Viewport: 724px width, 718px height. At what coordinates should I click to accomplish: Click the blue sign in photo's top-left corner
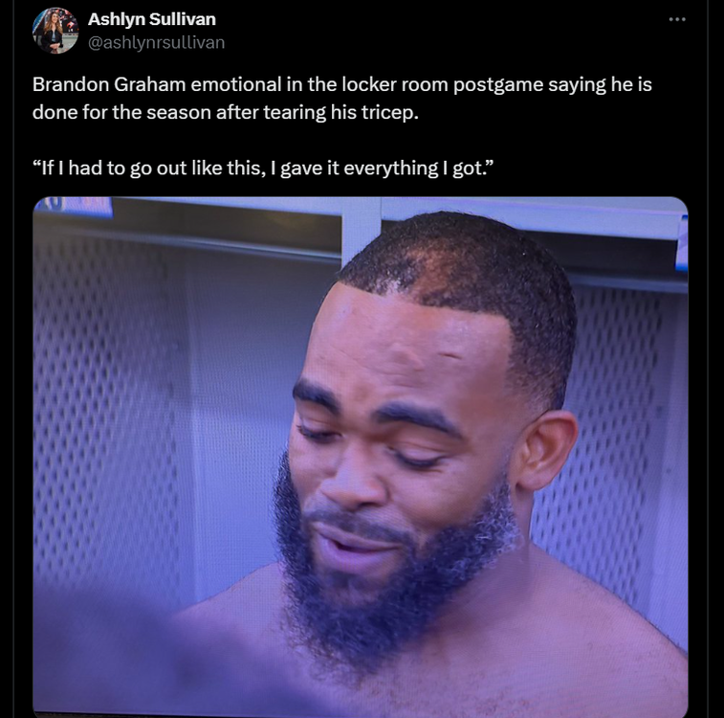(74, 207)
